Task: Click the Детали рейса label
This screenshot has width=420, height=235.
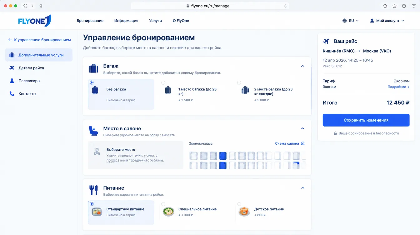Action: [x=31, y=68]
